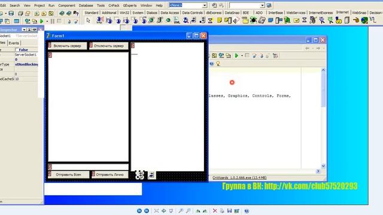Click red X delete icon in viewer bar
Viewport: 383px width, 215px height.
point(215,211)
